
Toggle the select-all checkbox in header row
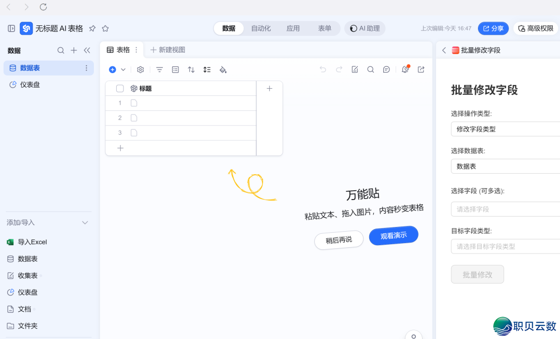tap(120, 89)
